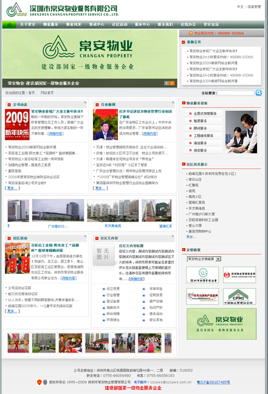Screen dimensions: 268x394
Task: Click the corner arrow icon on 公司动态 panel
Action: tap(85, 102)
